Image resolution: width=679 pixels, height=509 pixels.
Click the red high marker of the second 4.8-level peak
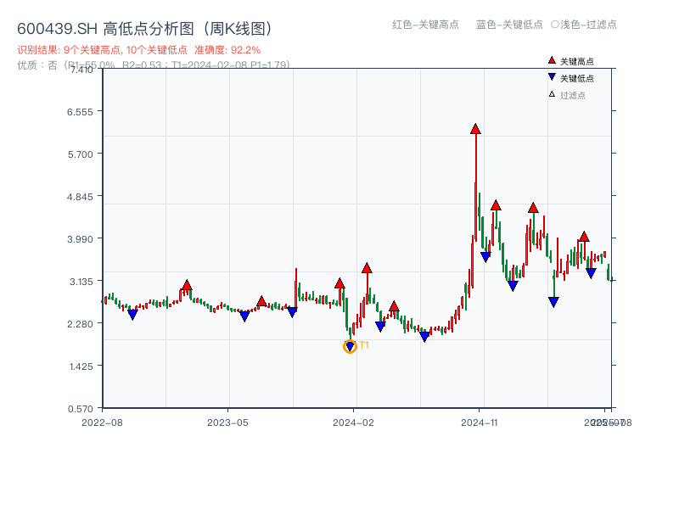coord(533,208)
